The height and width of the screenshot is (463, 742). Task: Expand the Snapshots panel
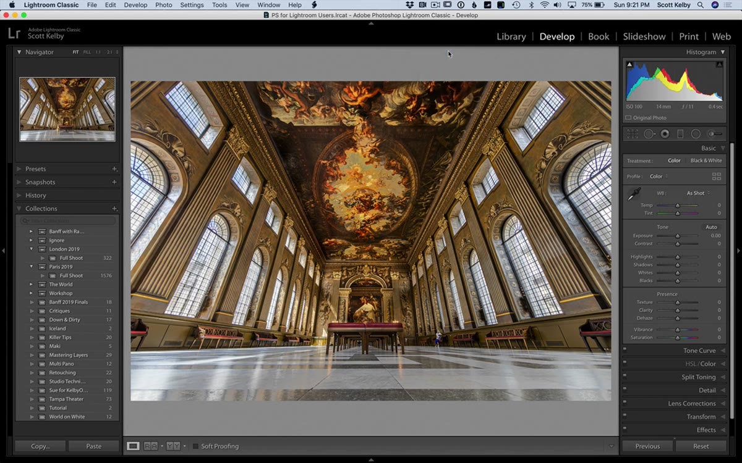(x=19, y=182)
